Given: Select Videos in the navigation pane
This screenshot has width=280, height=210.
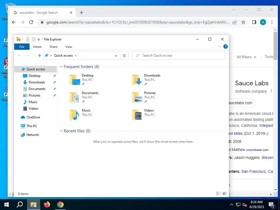Looking at the screenshot, I should coord(33,109).
